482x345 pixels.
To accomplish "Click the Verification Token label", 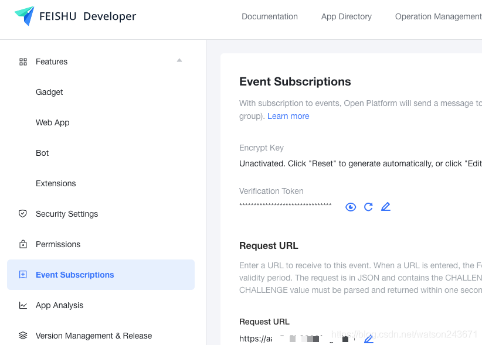I will tap(271, 191).
